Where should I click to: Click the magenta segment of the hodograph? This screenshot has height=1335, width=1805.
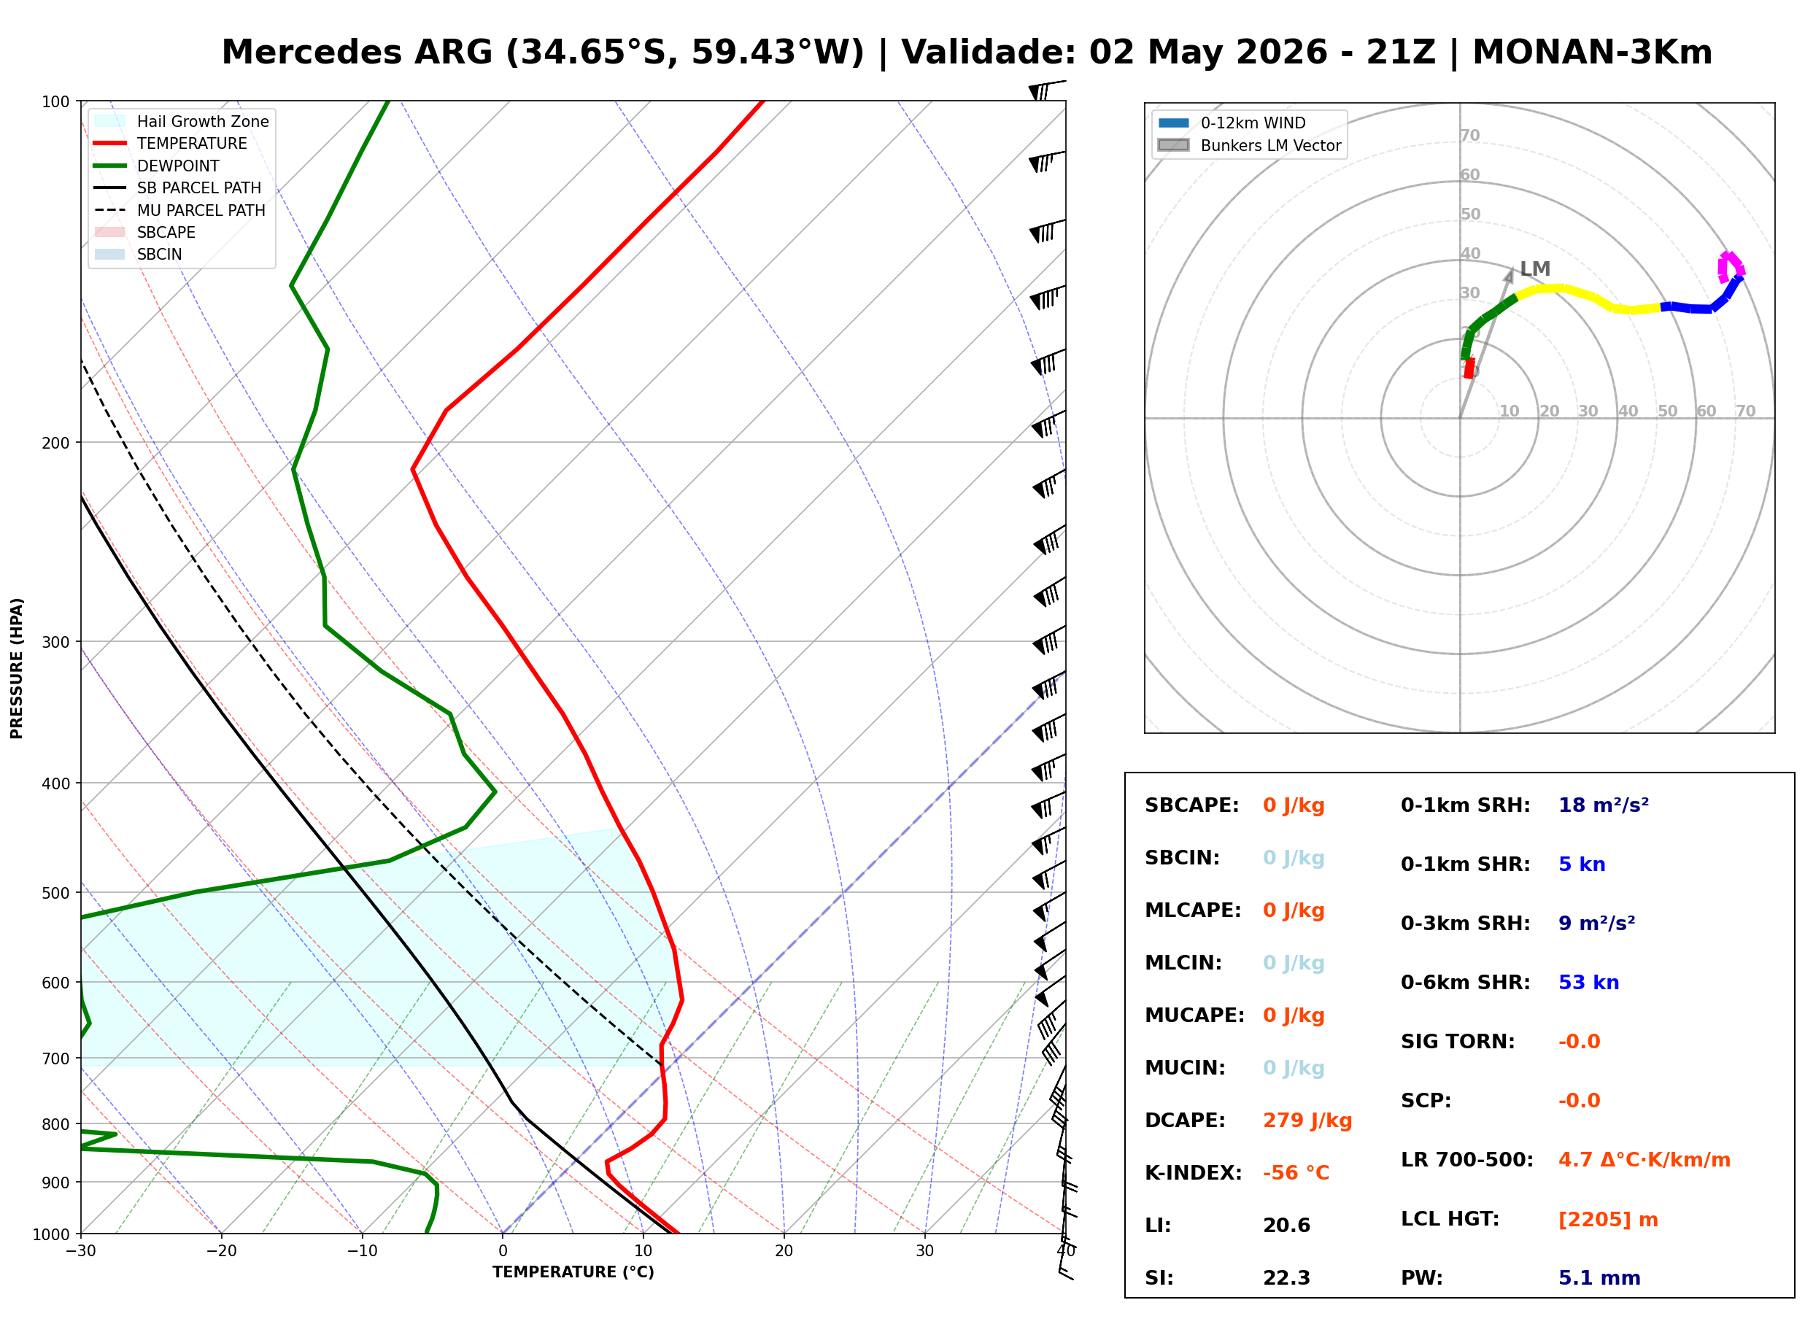pos(1730,267)
